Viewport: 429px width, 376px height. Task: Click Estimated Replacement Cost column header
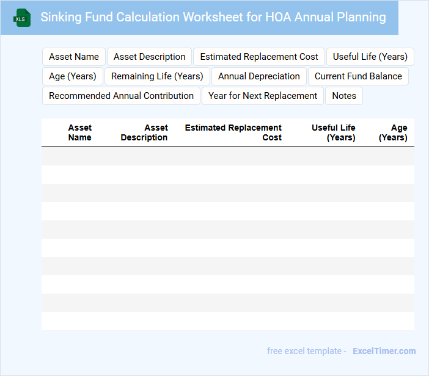pos(233,132)
